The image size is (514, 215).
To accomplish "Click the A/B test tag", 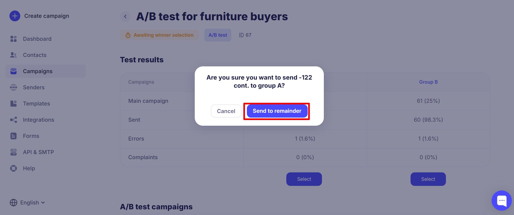I will pos(218,35).
